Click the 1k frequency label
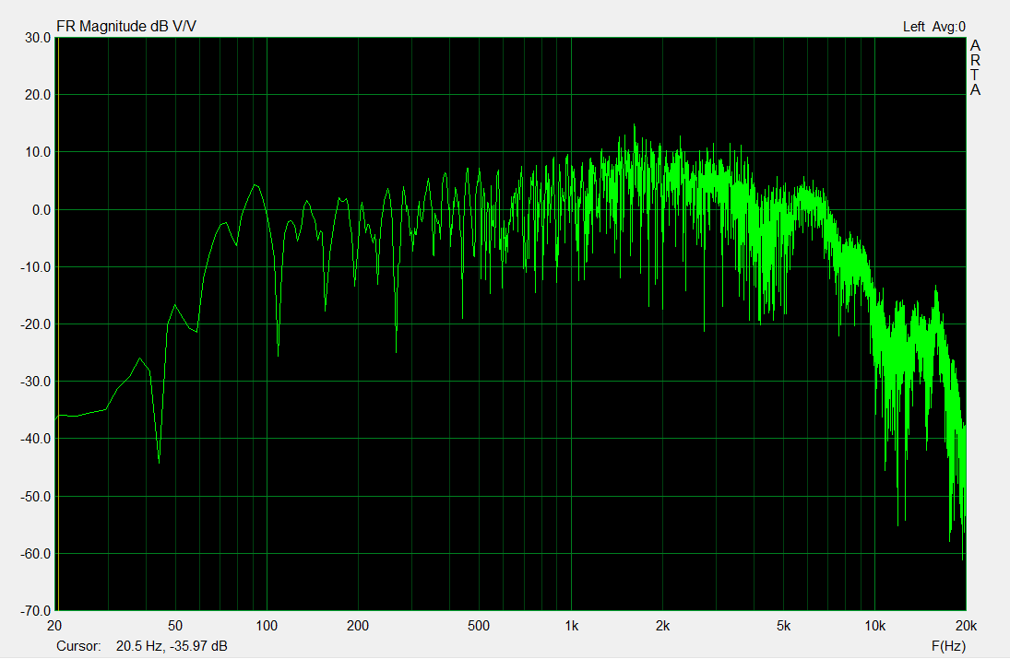 coord(571,626)
